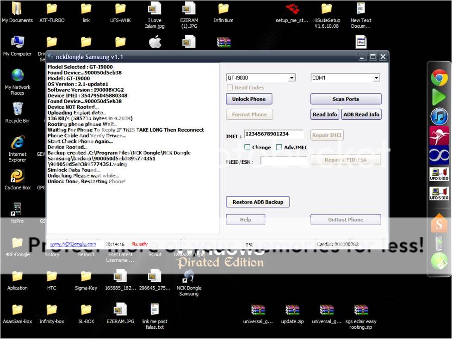
Task: Select the setup_me_st... installer icon
Action: pyautogui.click(x=292, y=12)
